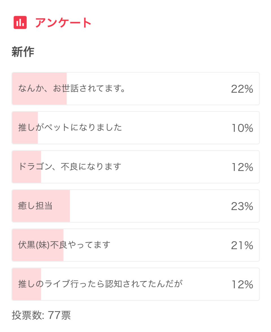The image size is (271, 332).
Task: Click the 新作 poll title
Action: 23,52
